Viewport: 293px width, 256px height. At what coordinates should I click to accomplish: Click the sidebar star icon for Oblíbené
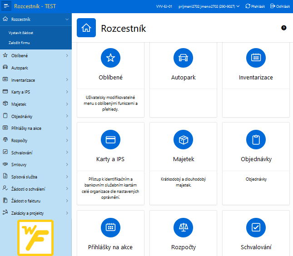click(x=5, y=55)
